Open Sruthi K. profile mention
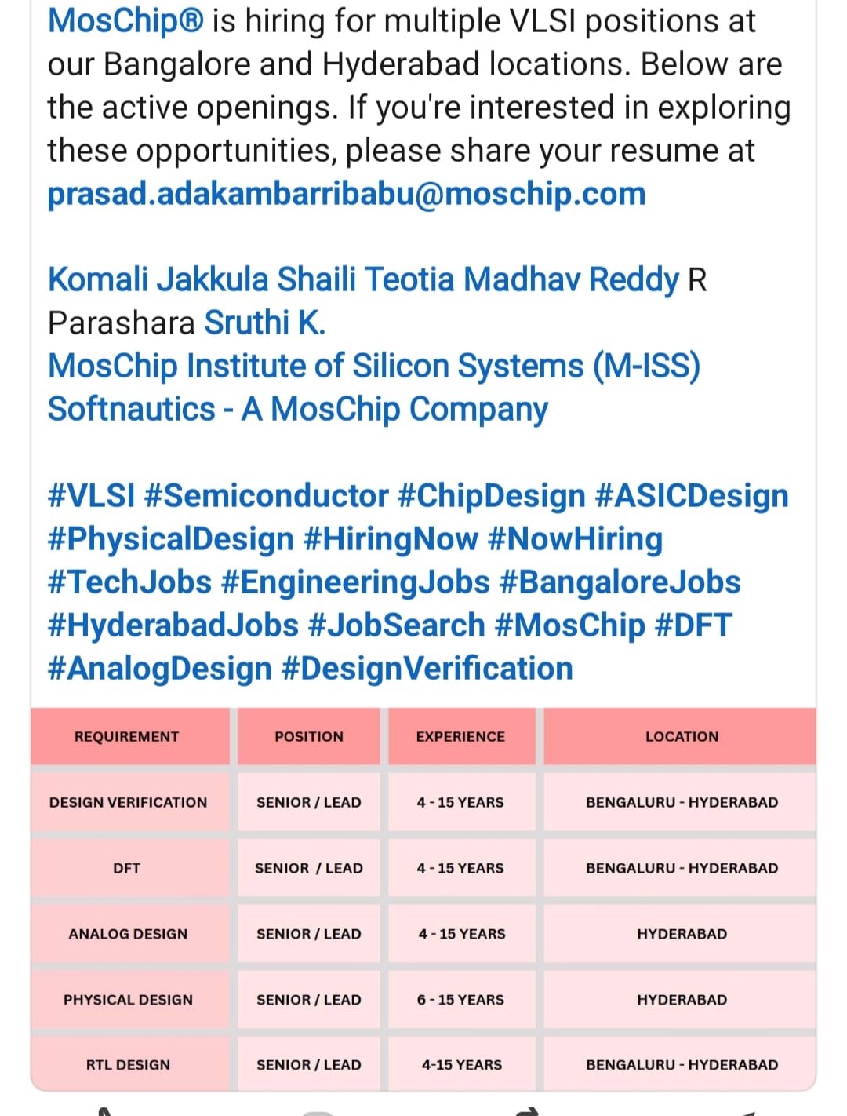Image resolution: width=847 pixels, height=1116 pixels. (265, 323)
